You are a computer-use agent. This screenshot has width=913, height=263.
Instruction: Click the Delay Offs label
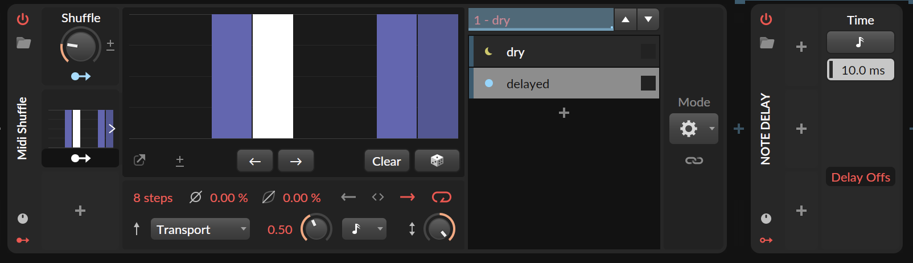(860, 177)
